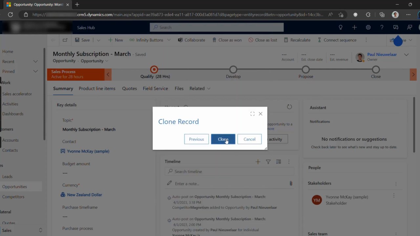Click the back arrow in command bar
Image resolution: width=420 pixels, height=236 pixels.
coord(53,40)
